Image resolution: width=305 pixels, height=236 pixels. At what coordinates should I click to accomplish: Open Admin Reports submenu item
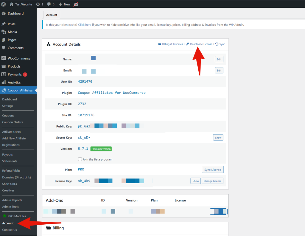[x=12, y=200]
